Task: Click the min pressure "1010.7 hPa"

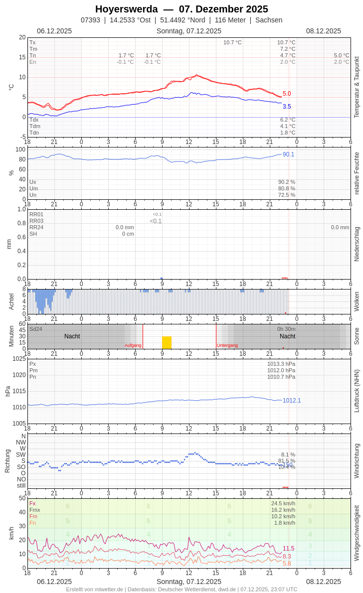Action: [281, 377]
